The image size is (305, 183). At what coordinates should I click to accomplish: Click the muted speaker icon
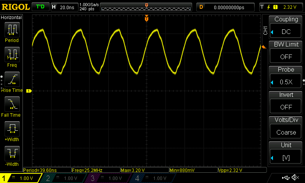click(x=295, y=178)
